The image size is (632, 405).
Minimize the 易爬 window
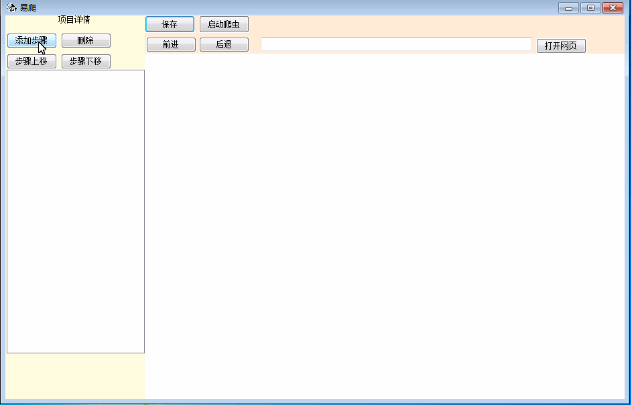[569, 7]
